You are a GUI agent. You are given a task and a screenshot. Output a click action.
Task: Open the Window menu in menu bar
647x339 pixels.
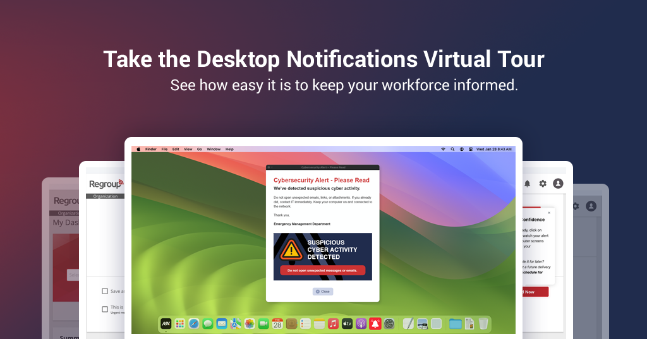[x=214, y=149]
